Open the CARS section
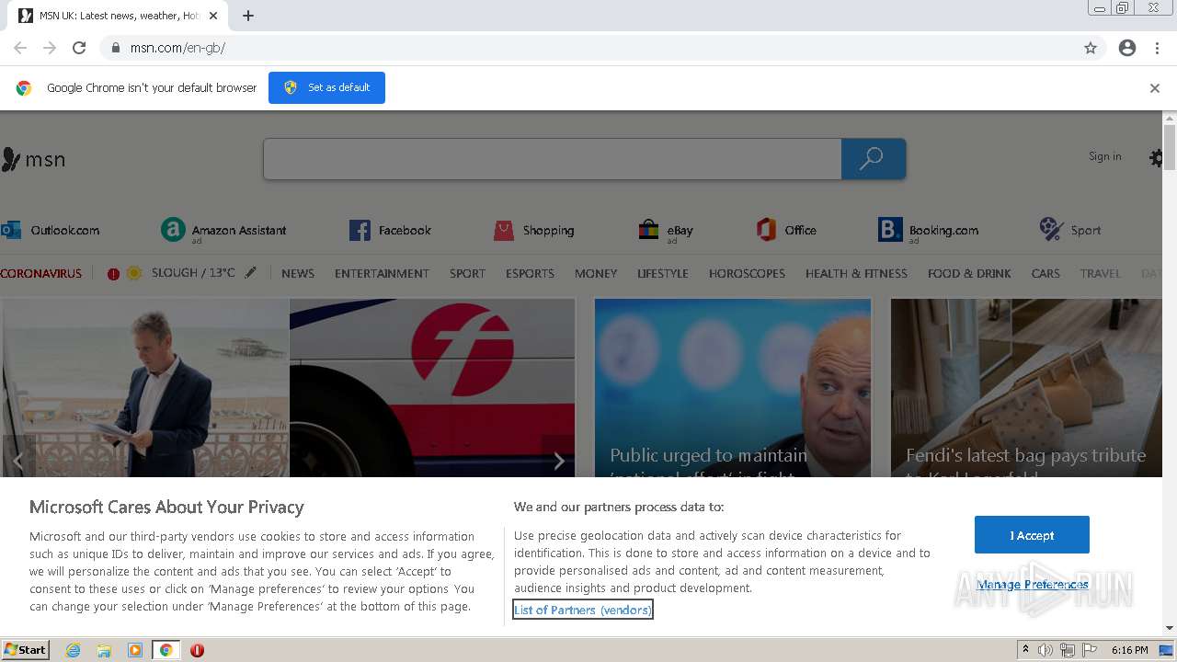 coord(1046,273)
